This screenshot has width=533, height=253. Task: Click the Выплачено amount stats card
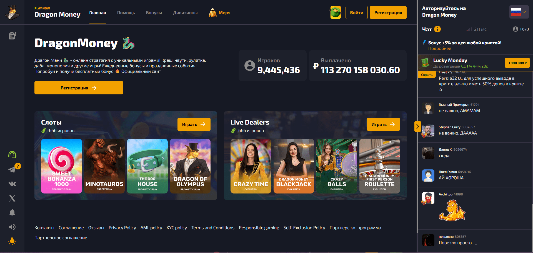coord(358,66)
